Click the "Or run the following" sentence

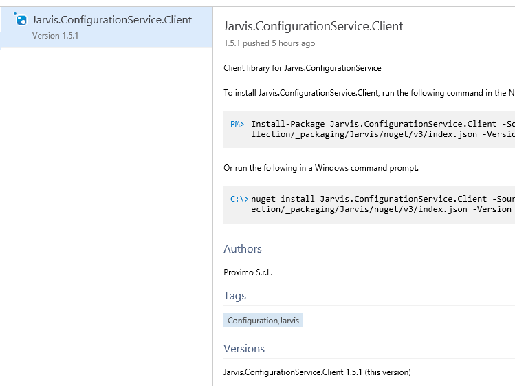pos(321,168)
